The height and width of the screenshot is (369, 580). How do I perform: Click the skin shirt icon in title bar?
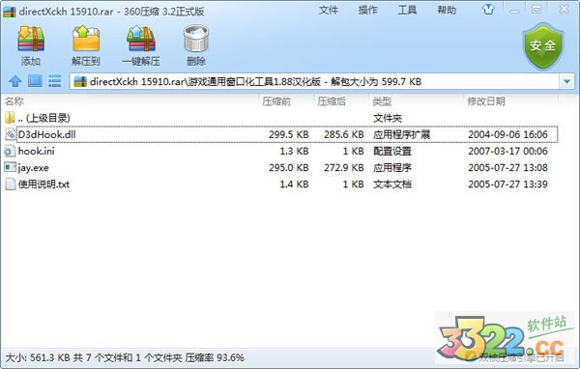488,10
